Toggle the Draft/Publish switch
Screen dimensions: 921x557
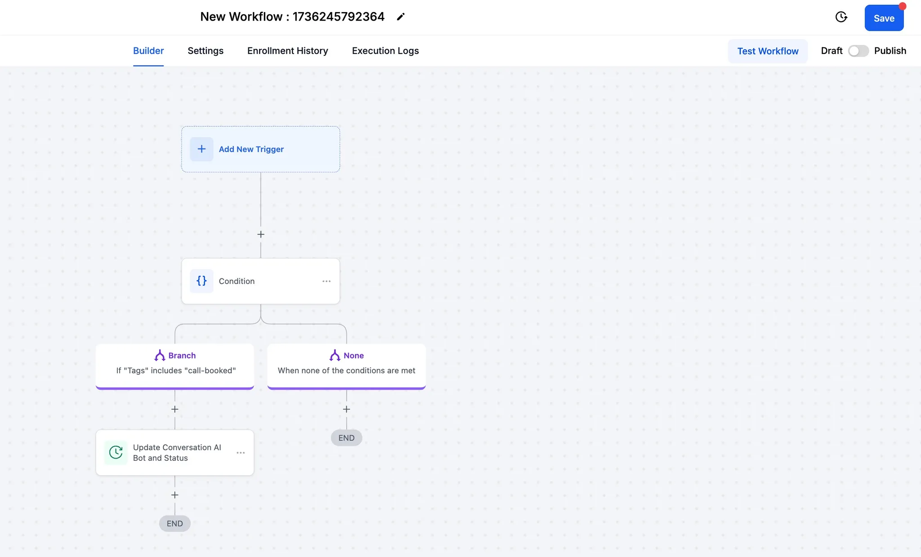[858, 51]
